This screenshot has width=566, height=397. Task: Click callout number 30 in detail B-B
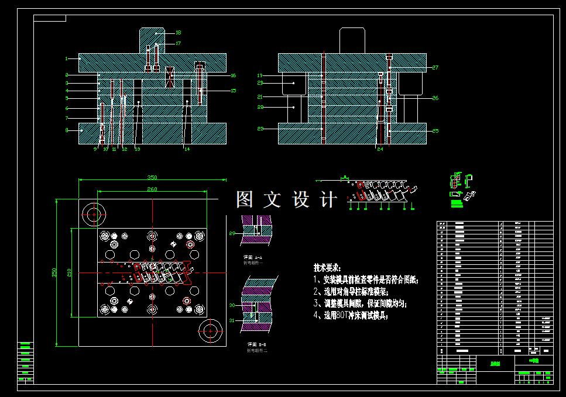pos(232,305)
